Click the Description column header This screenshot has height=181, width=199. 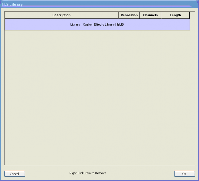(61, 15)
